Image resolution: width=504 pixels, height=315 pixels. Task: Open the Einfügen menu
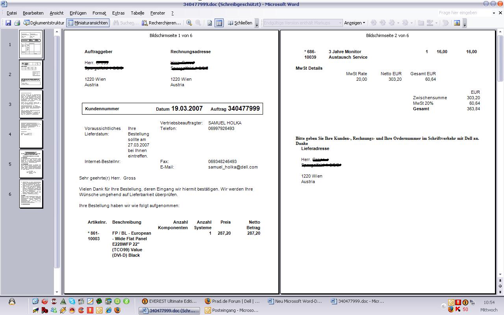78,13
